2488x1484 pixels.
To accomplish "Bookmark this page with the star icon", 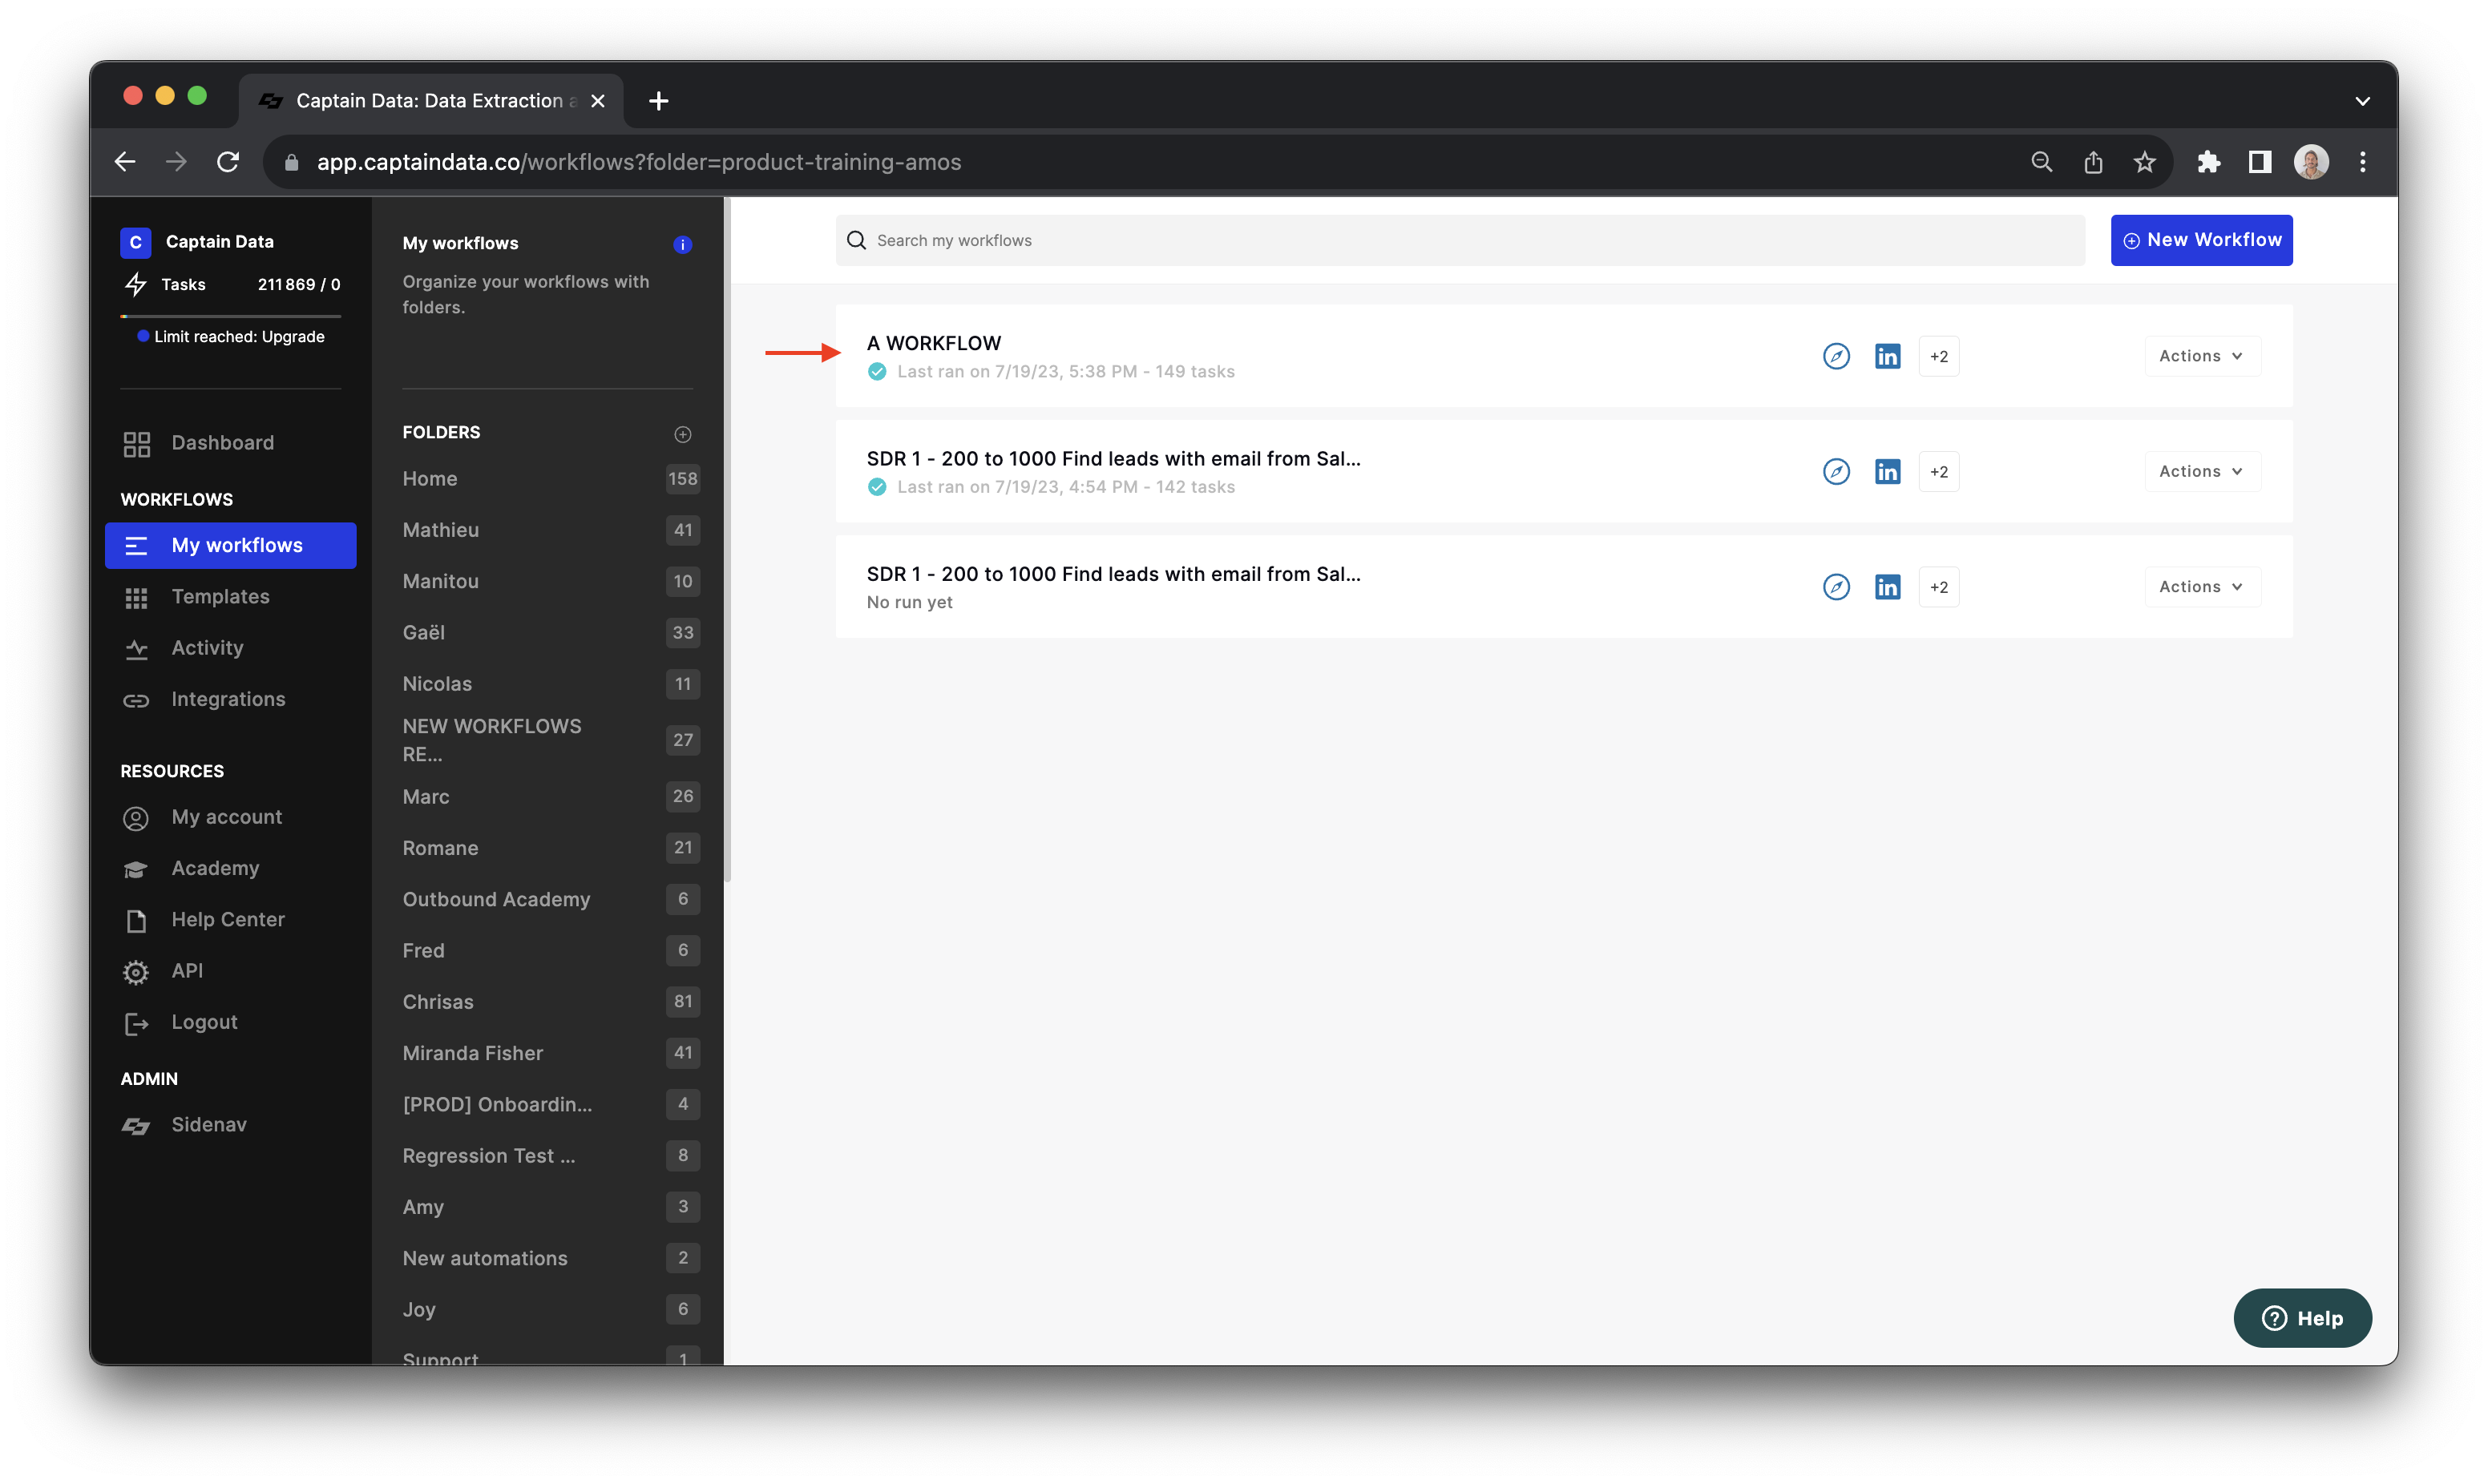I will (2144, 161).
